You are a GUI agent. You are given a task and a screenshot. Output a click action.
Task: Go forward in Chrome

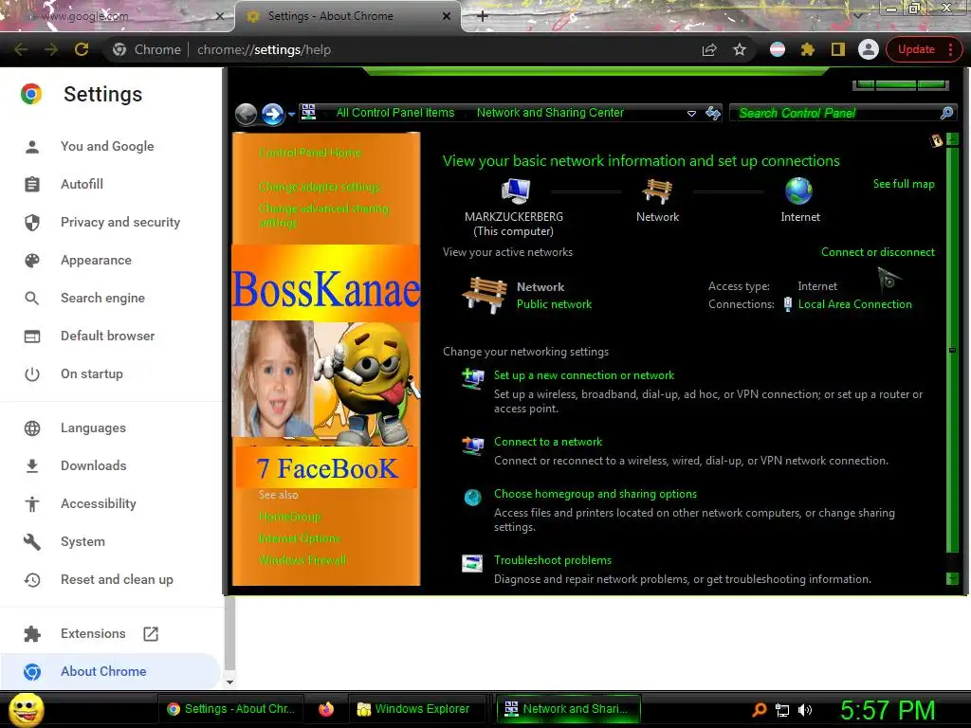click(x=51, y=49)
